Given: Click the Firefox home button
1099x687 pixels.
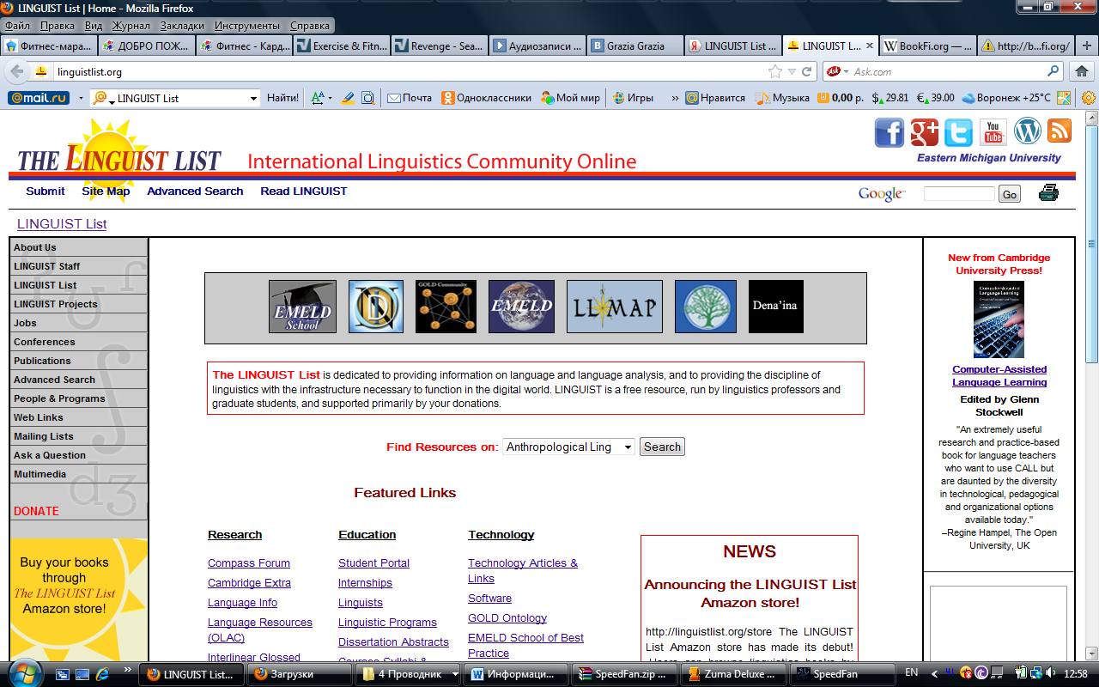Looking at the screenshot, I should pyautogui.click(x=1082, y=71).
